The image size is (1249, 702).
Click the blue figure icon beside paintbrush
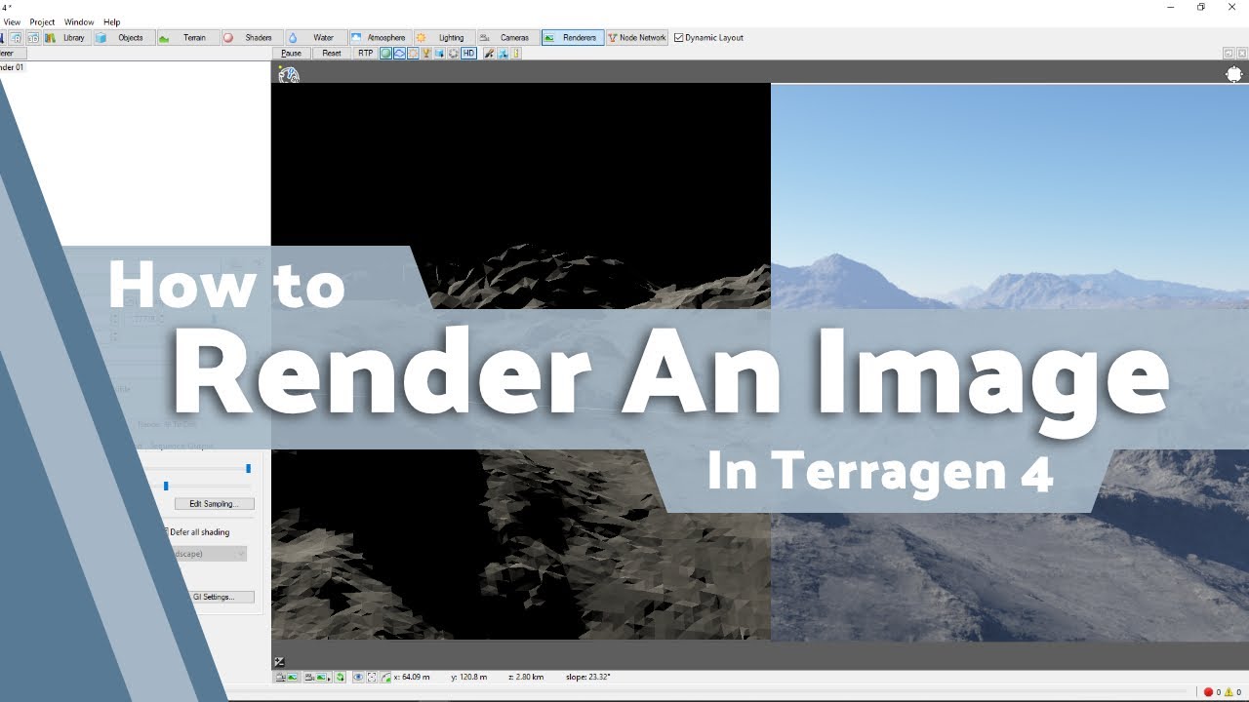coord(503,53)
